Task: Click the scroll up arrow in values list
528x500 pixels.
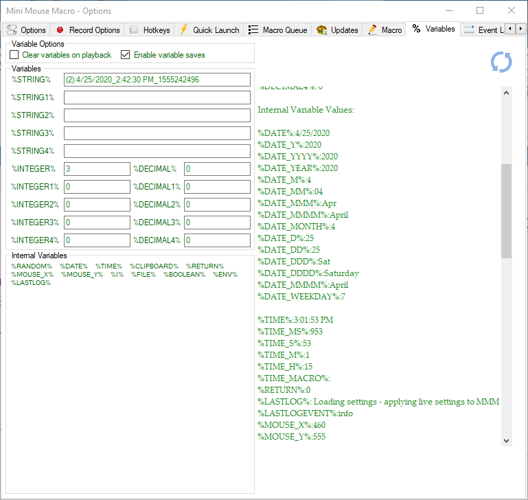Action: pyautogui.click(x=506, y=93)
